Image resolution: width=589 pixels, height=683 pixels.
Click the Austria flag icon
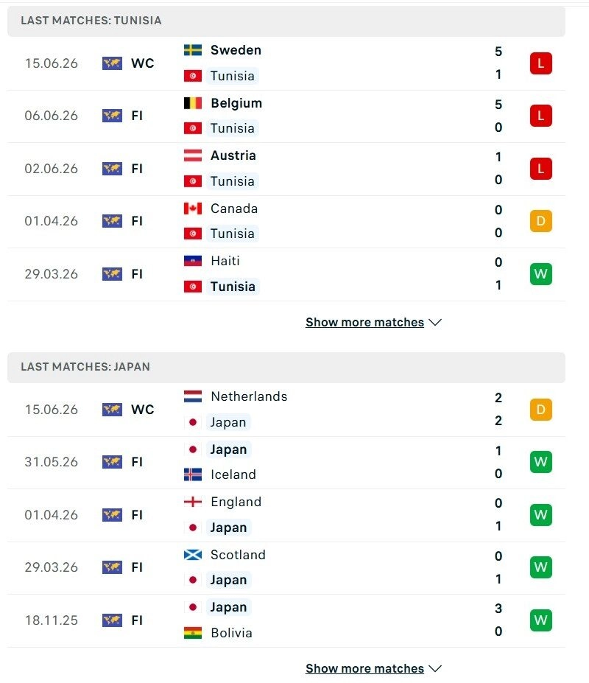[192, 155]
